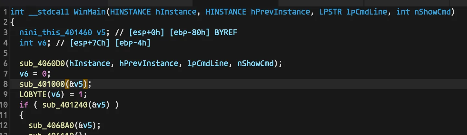Click nShowCmd parameter in the WinMain signature
The image size is (467, 135).
click(433, 12)
